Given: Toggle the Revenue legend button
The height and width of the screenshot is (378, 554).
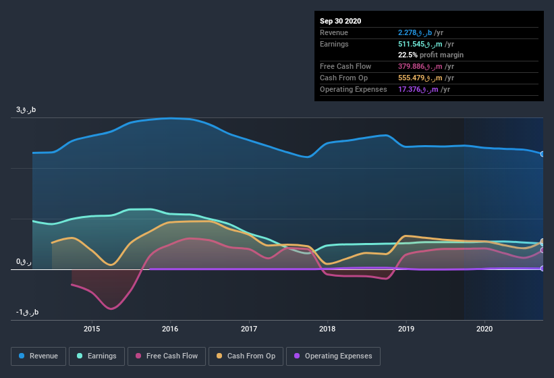Looking at the screenshot, I should (x=38, y=356).
